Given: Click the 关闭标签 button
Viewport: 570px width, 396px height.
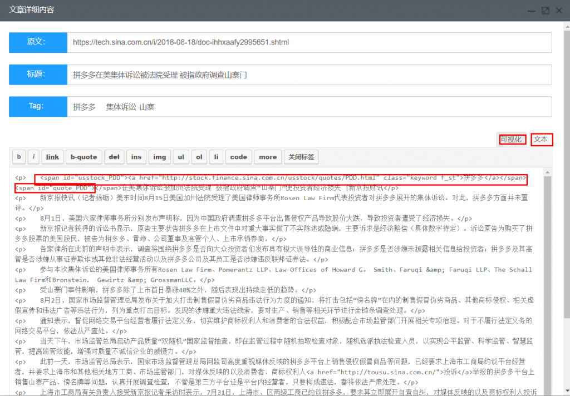Looking at the screenshot, I should pos(301,157).
